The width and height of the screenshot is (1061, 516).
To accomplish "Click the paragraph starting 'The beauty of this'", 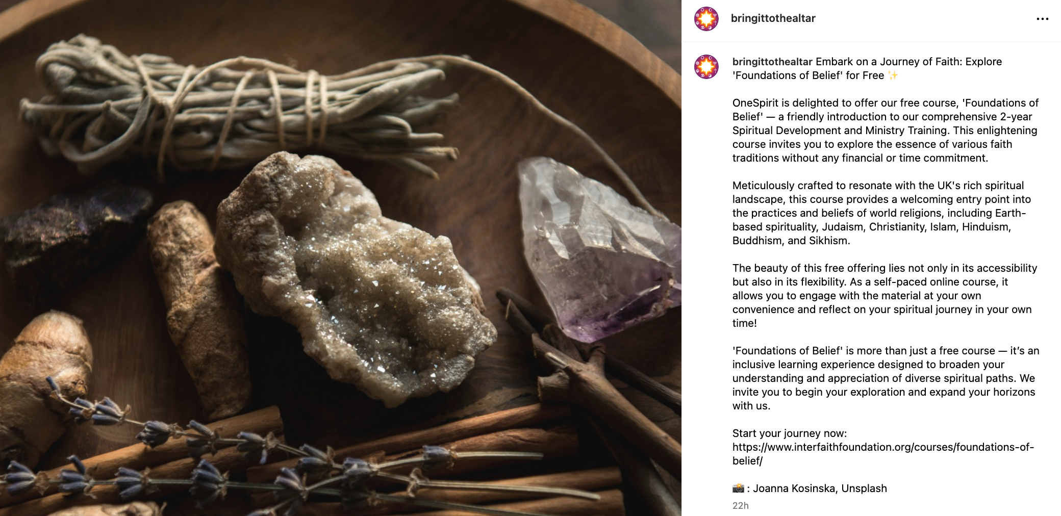I will pyautogui.click(x=885, y=296).
